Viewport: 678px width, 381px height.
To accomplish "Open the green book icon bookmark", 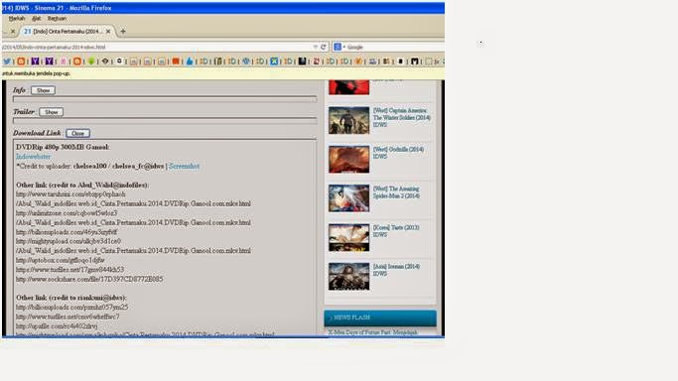I will (x=218, y=62).
